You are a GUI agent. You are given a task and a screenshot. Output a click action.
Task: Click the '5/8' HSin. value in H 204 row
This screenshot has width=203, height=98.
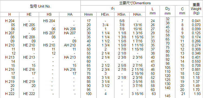click(x=122, y=21)
